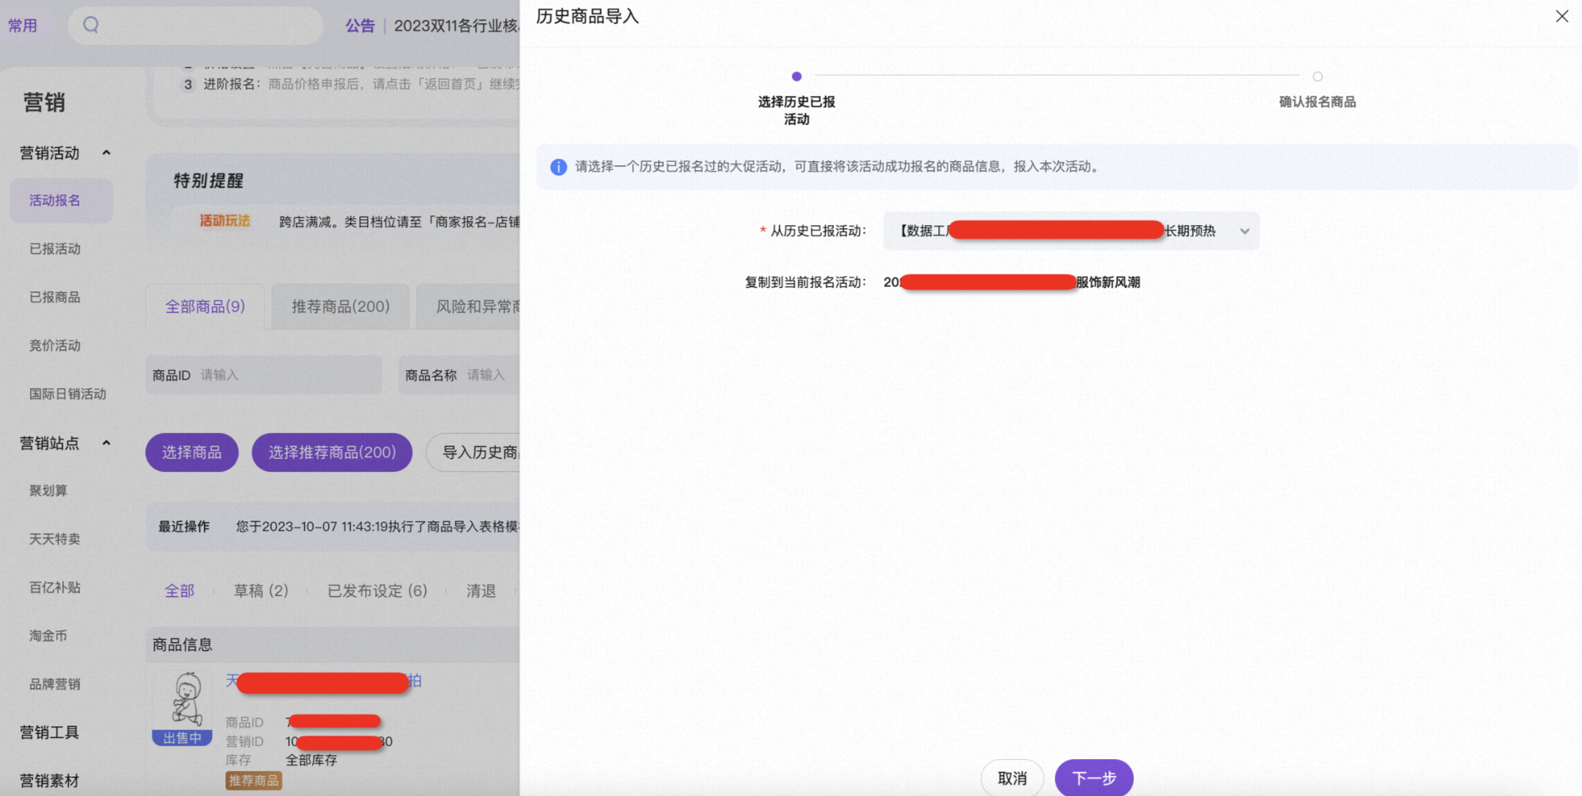
Task: Click the 特别提醒 heading
Action: 209,181
